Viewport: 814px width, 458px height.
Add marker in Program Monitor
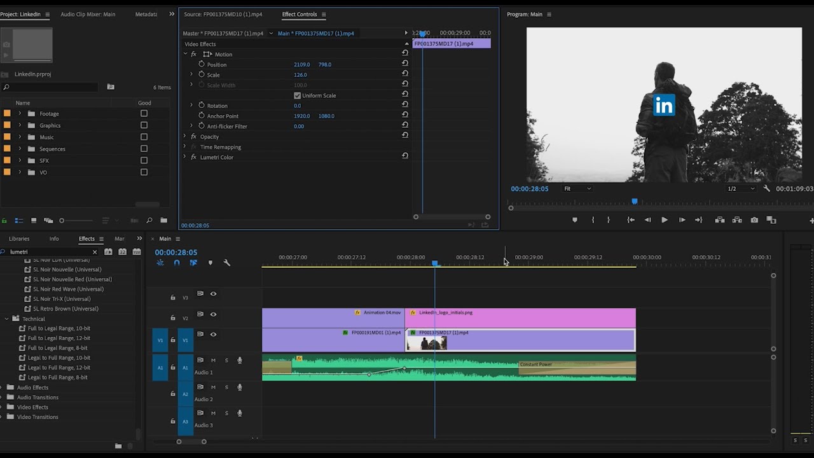575,220
